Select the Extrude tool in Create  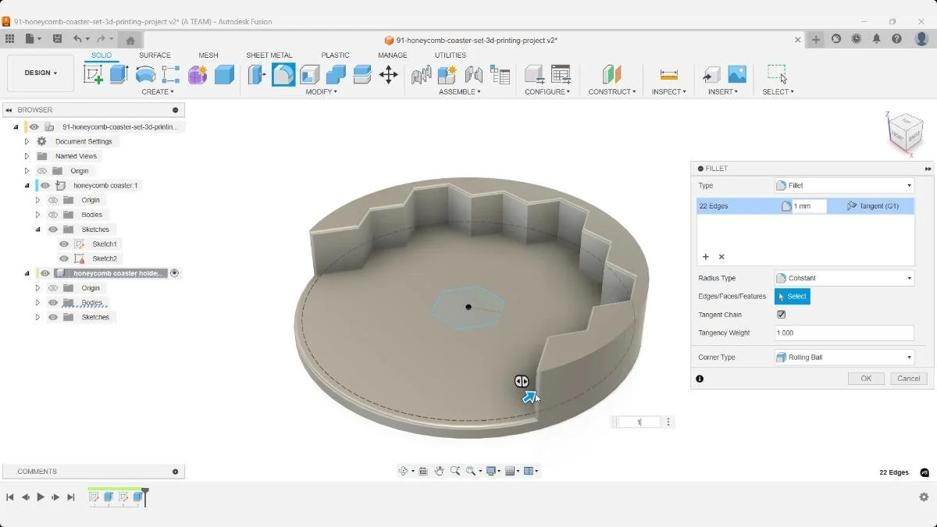tap(119, 74)
